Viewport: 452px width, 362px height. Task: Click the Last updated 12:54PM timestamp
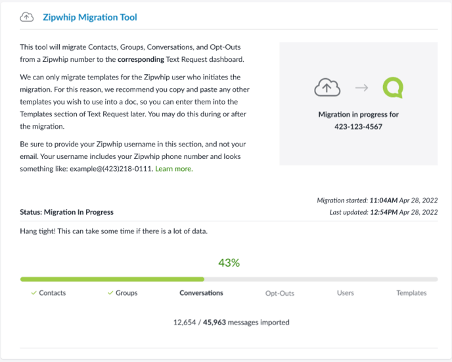pyautogui.click(x=384, y=212)
